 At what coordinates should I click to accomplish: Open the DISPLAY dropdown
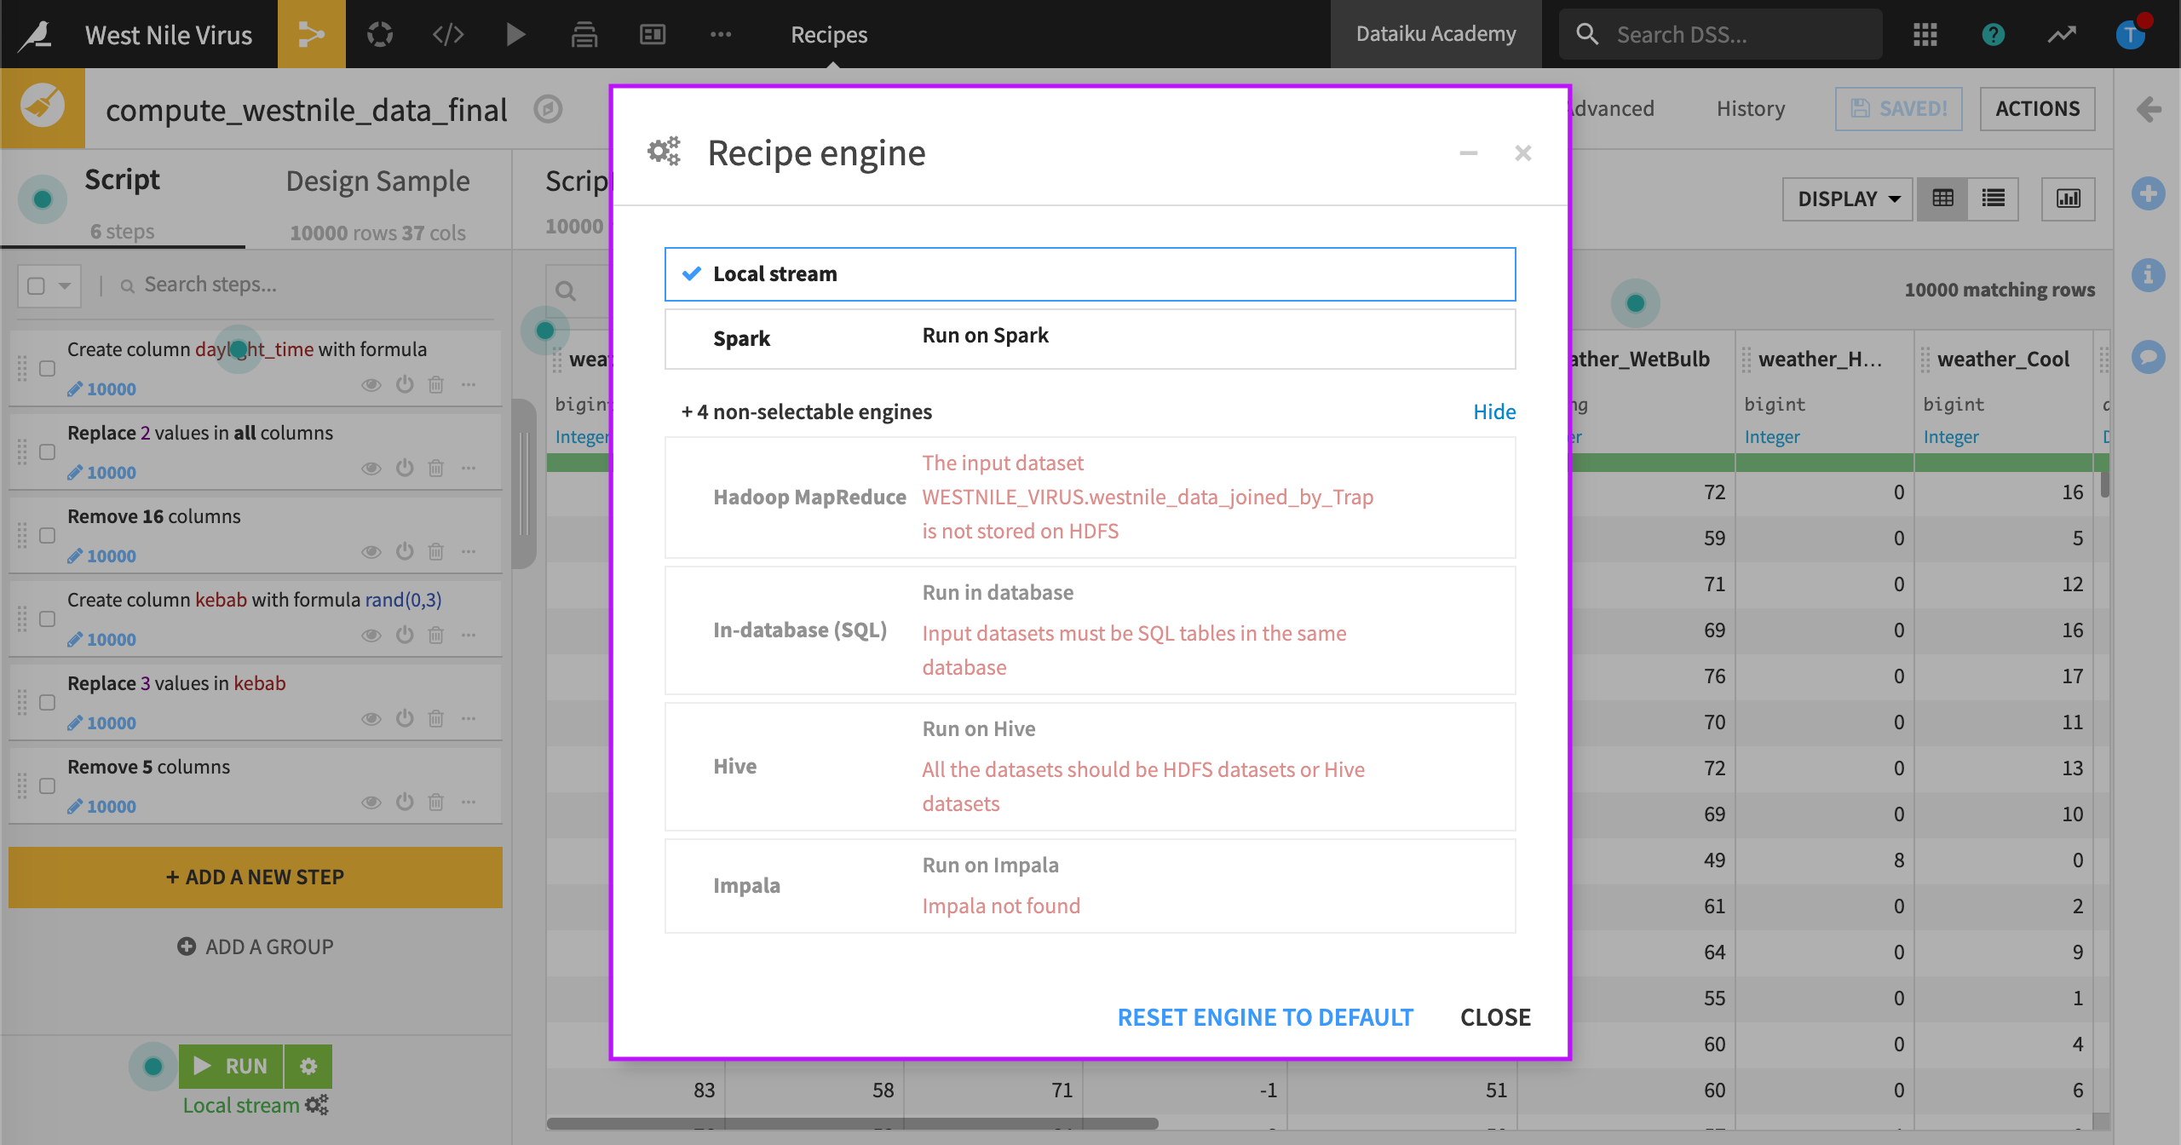coord(1846,199)
